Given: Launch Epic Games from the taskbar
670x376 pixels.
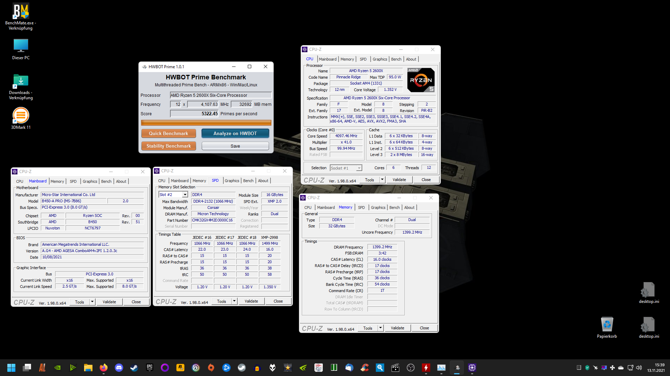Looking at the screenshot, I should pyautogui.click(x=149, y=368).
